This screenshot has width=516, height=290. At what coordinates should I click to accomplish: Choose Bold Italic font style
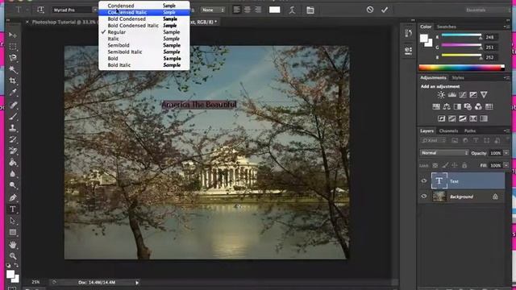click(144, 64)
